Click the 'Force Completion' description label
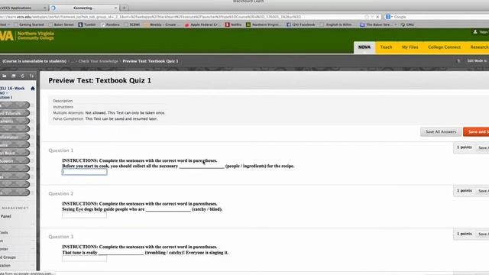The image size is (489, 275). (x=68, y=119)
